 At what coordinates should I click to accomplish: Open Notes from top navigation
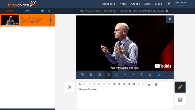[123, 4]
